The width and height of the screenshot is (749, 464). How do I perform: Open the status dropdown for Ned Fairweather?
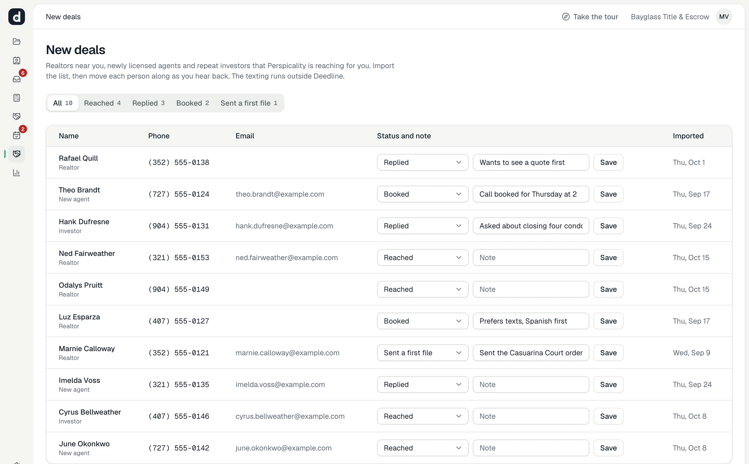point(423,258)
